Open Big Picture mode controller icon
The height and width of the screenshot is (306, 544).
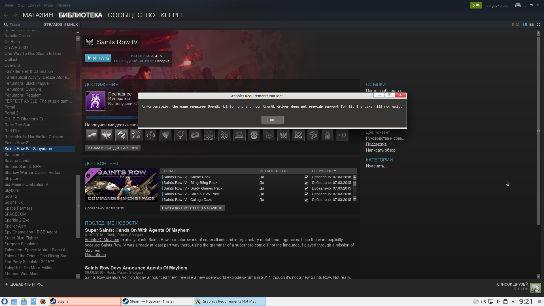[x=518, y=5]
